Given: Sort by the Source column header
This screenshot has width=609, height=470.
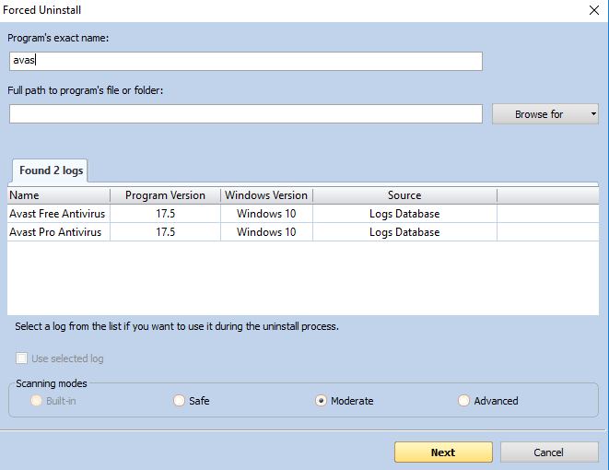Looking at the screenshot, I should coord(404,195).
